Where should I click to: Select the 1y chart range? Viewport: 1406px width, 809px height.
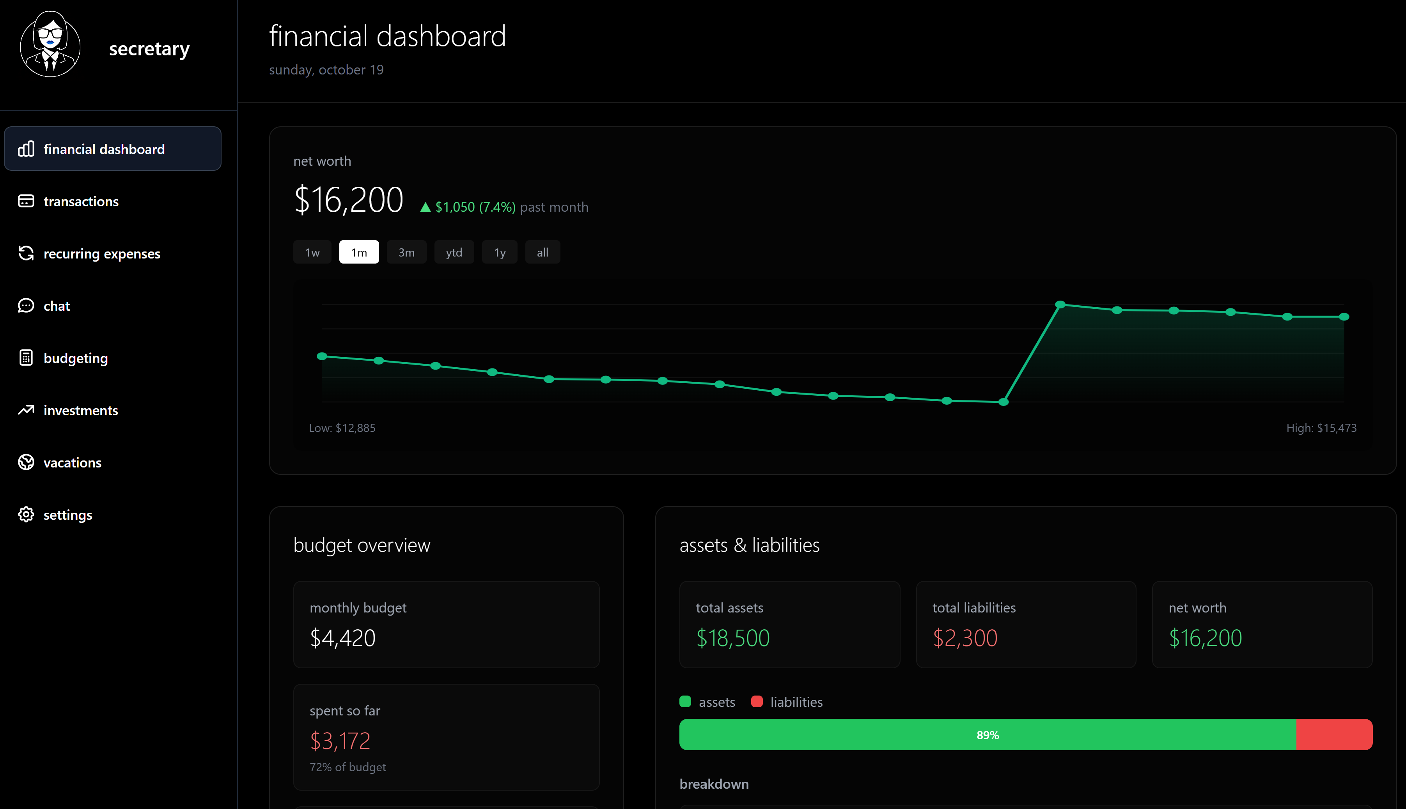(500, 252)
